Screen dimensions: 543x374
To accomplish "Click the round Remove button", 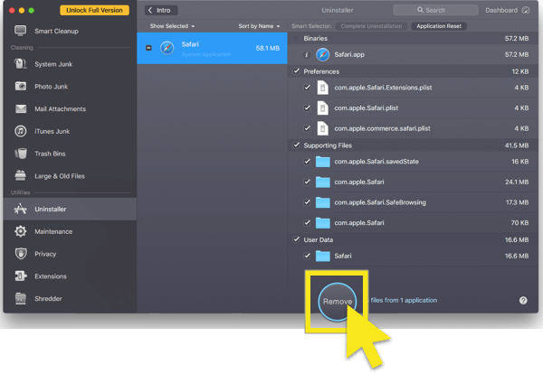I will coord(337,302).
